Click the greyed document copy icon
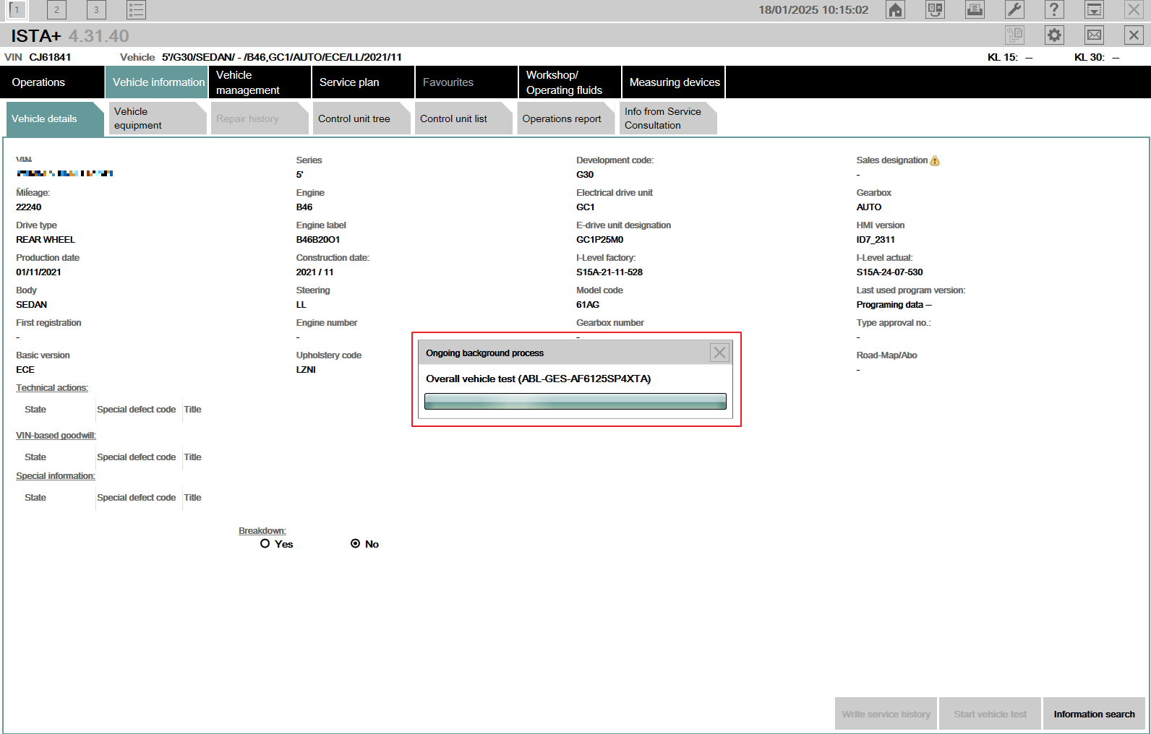The width and height of the screenshot is (1151, 734). click(1014, 35)
